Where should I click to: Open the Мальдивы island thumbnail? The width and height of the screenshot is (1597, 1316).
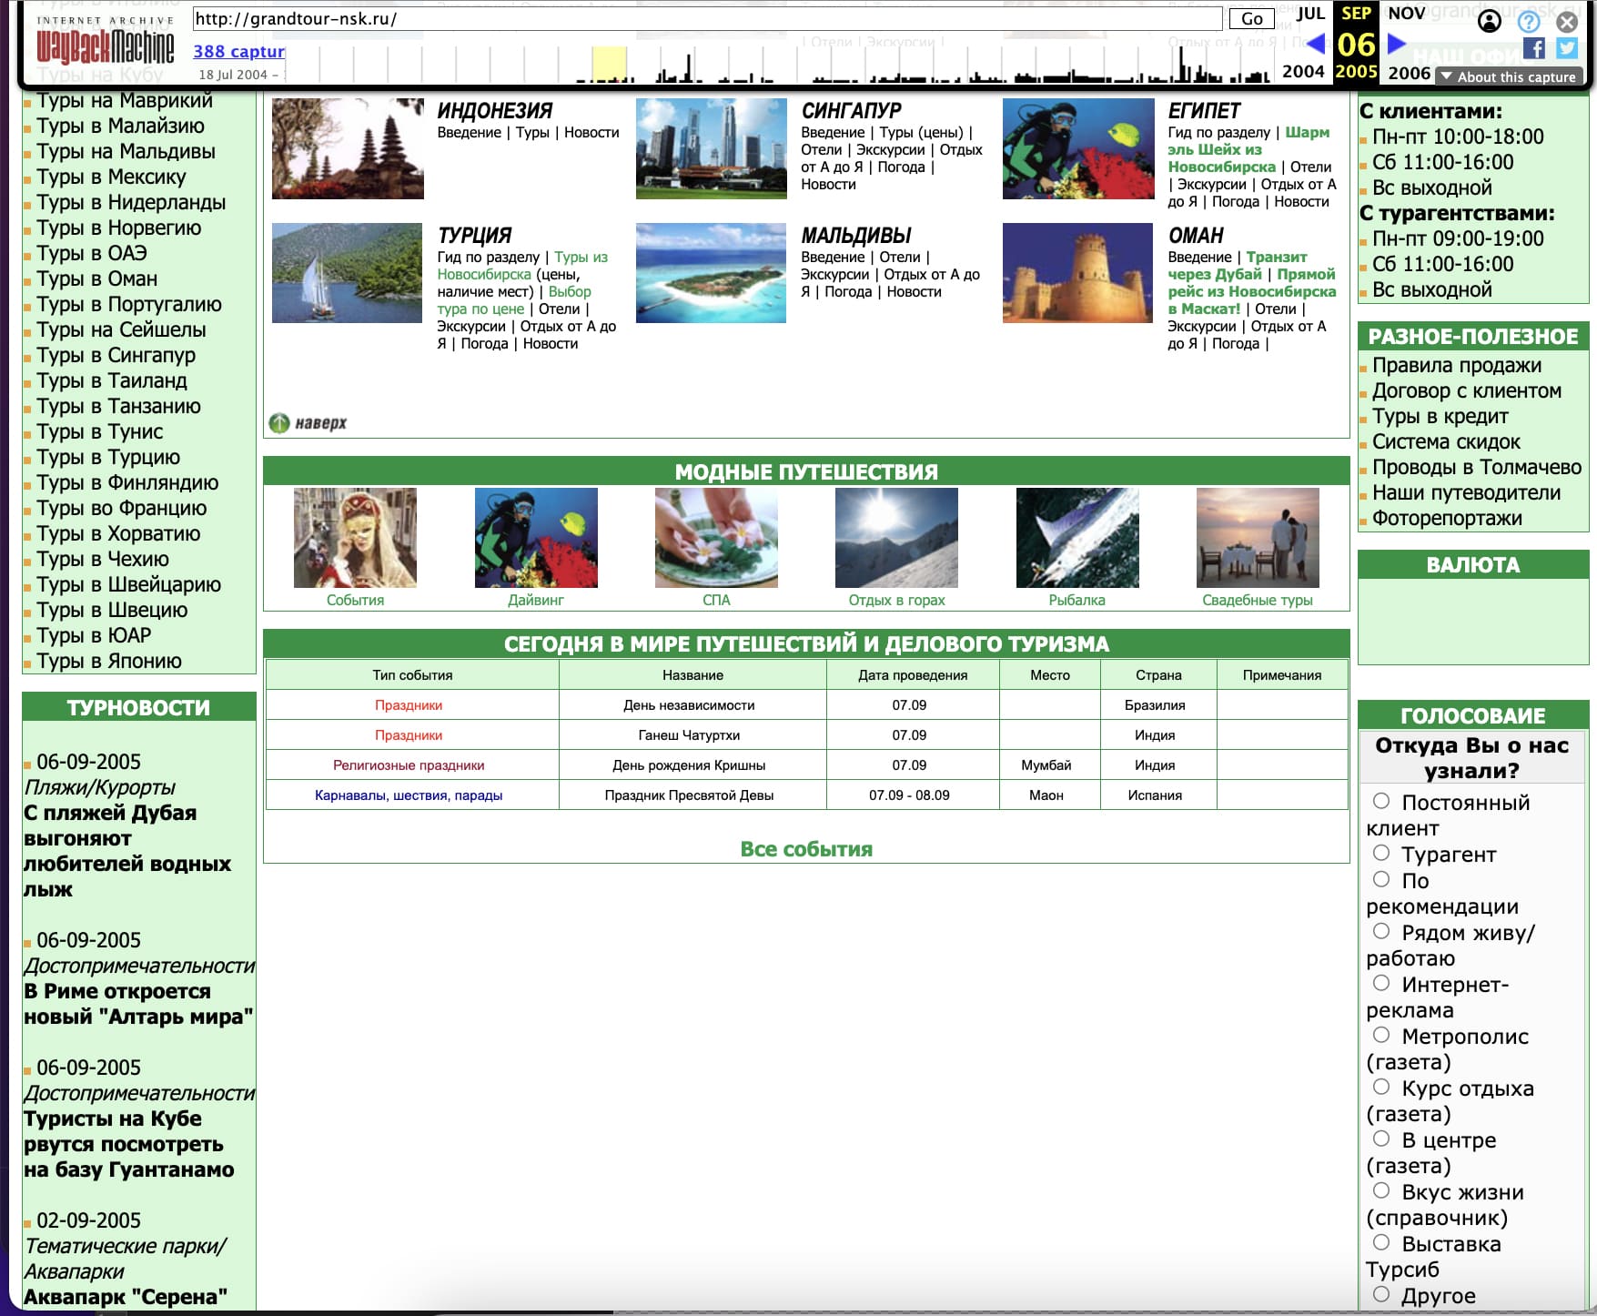coord(712,273)
